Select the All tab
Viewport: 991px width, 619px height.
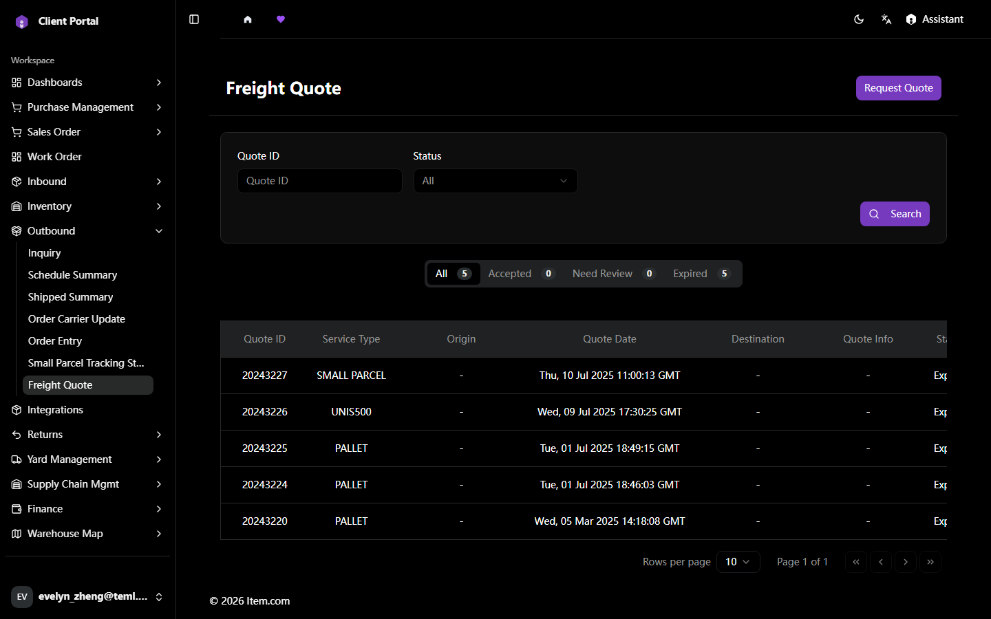454,274
